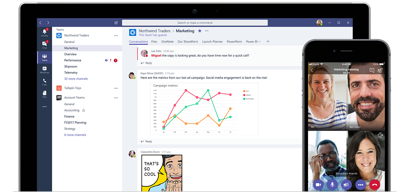Expand the Power BI tab dropdown

tap(260, 41)
